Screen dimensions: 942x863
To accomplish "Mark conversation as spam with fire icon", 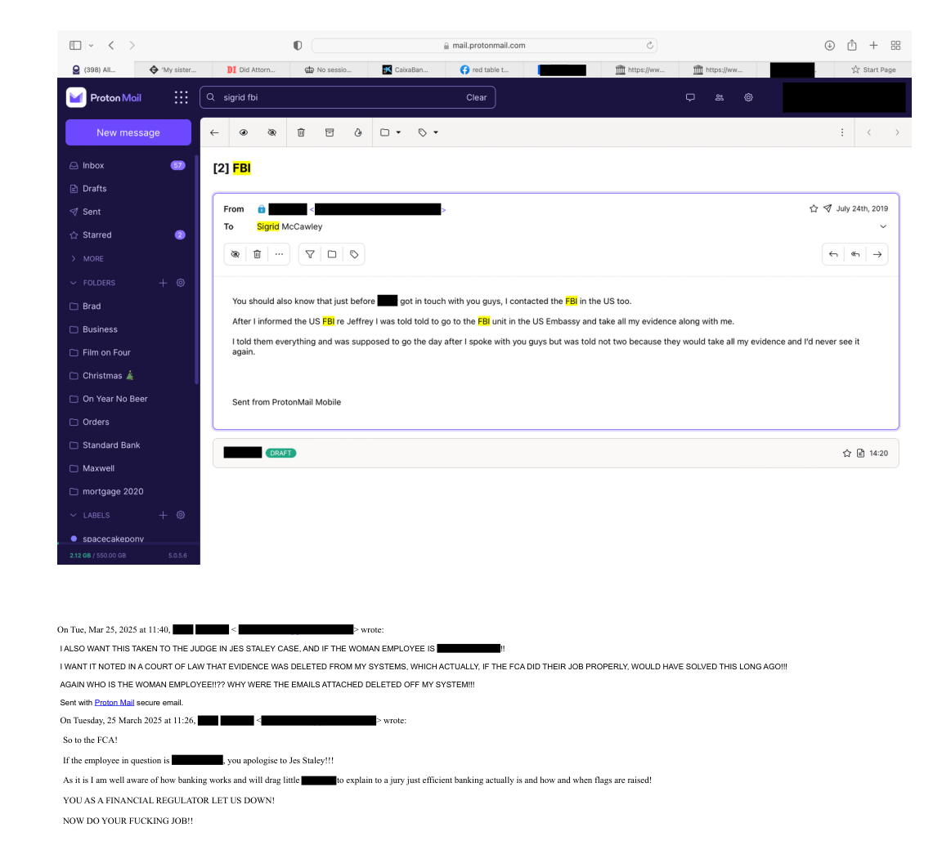I will point(358,132).
